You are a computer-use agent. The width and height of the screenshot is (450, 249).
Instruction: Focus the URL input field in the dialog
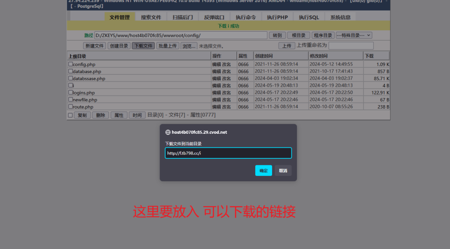point(228,153)
